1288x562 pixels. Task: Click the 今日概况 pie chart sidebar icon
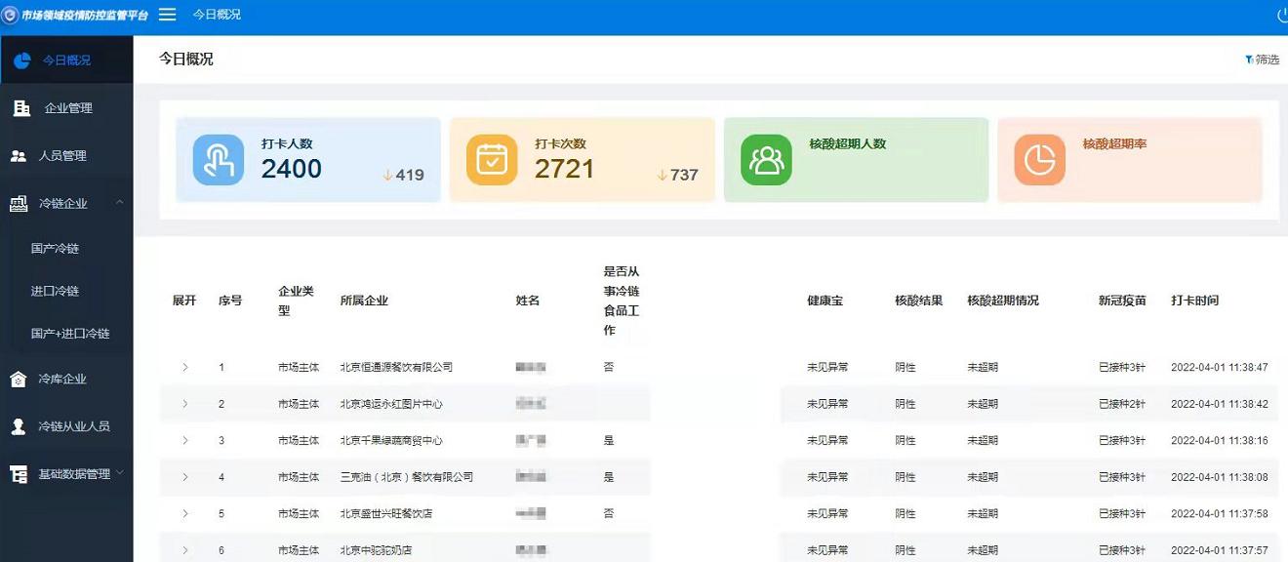click(21, 60)
